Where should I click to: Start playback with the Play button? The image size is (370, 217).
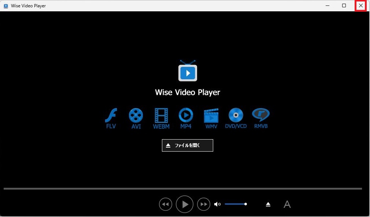[x=185, y=204]
